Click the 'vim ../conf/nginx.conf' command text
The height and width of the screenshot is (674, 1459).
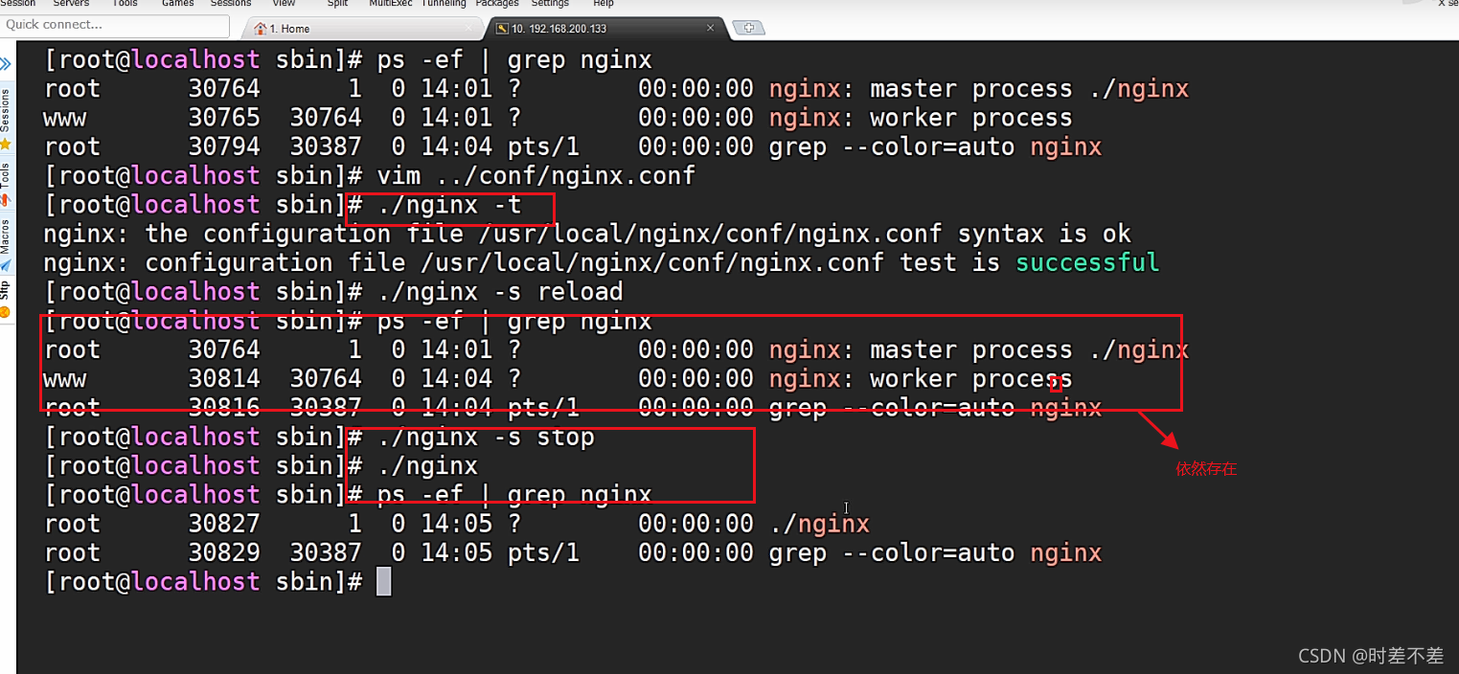tap(536, 176)
